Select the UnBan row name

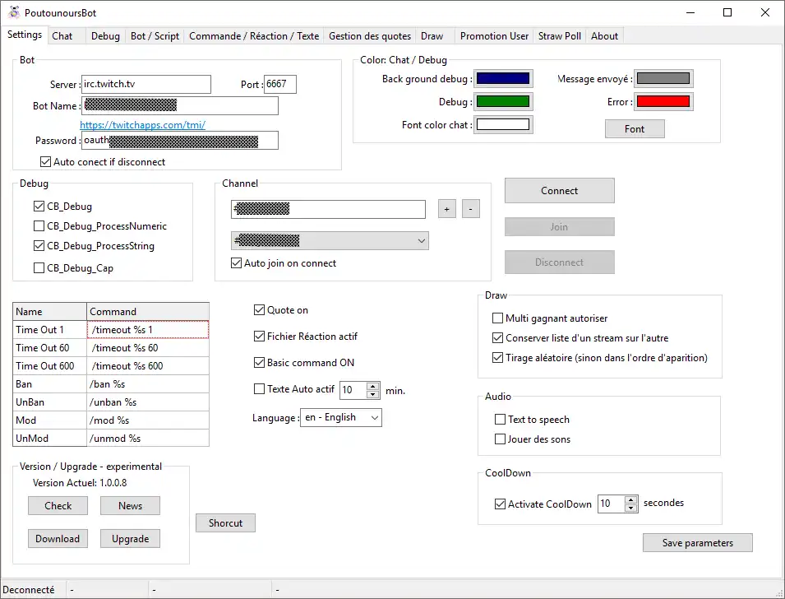[x=49, y=402]
